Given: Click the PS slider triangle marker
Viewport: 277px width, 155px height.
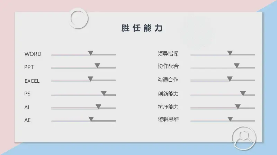Looking at the screenshot, I should 104,93.
